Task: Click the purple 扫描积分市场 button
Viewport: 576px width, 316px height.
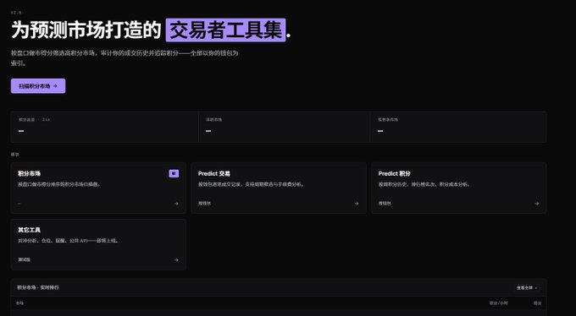Action: (38, 86)
